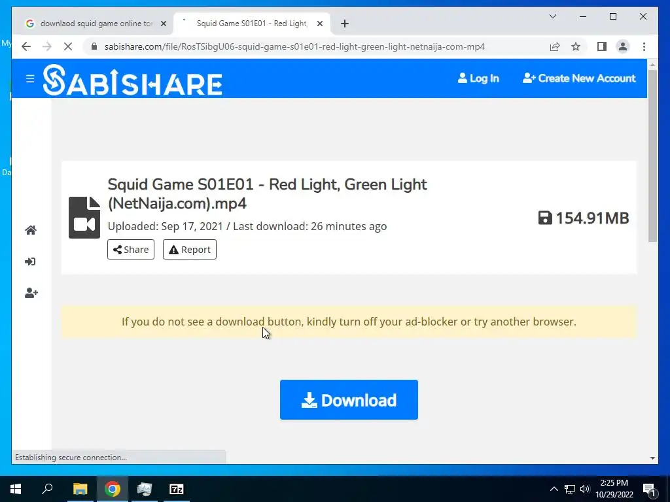Share this page from address bar
Viewport: 670px width, 502px height.
click(555, 46)
